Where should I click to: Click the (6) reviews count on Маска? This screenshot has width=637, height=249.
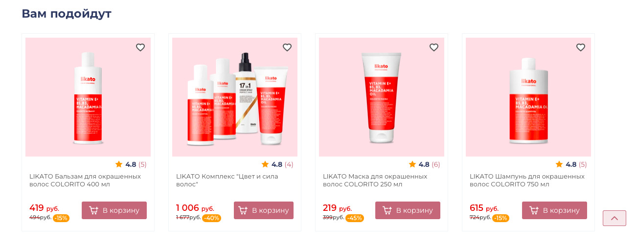tap(436, 164)
